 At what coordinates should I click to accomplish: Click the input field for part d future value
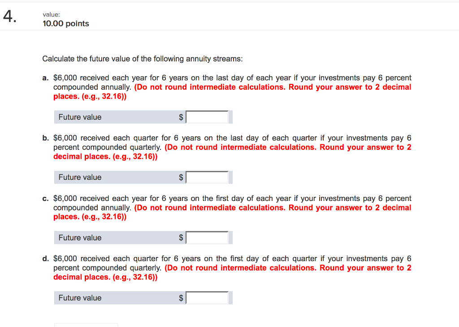pyautogui.click(x=208, y=297)
